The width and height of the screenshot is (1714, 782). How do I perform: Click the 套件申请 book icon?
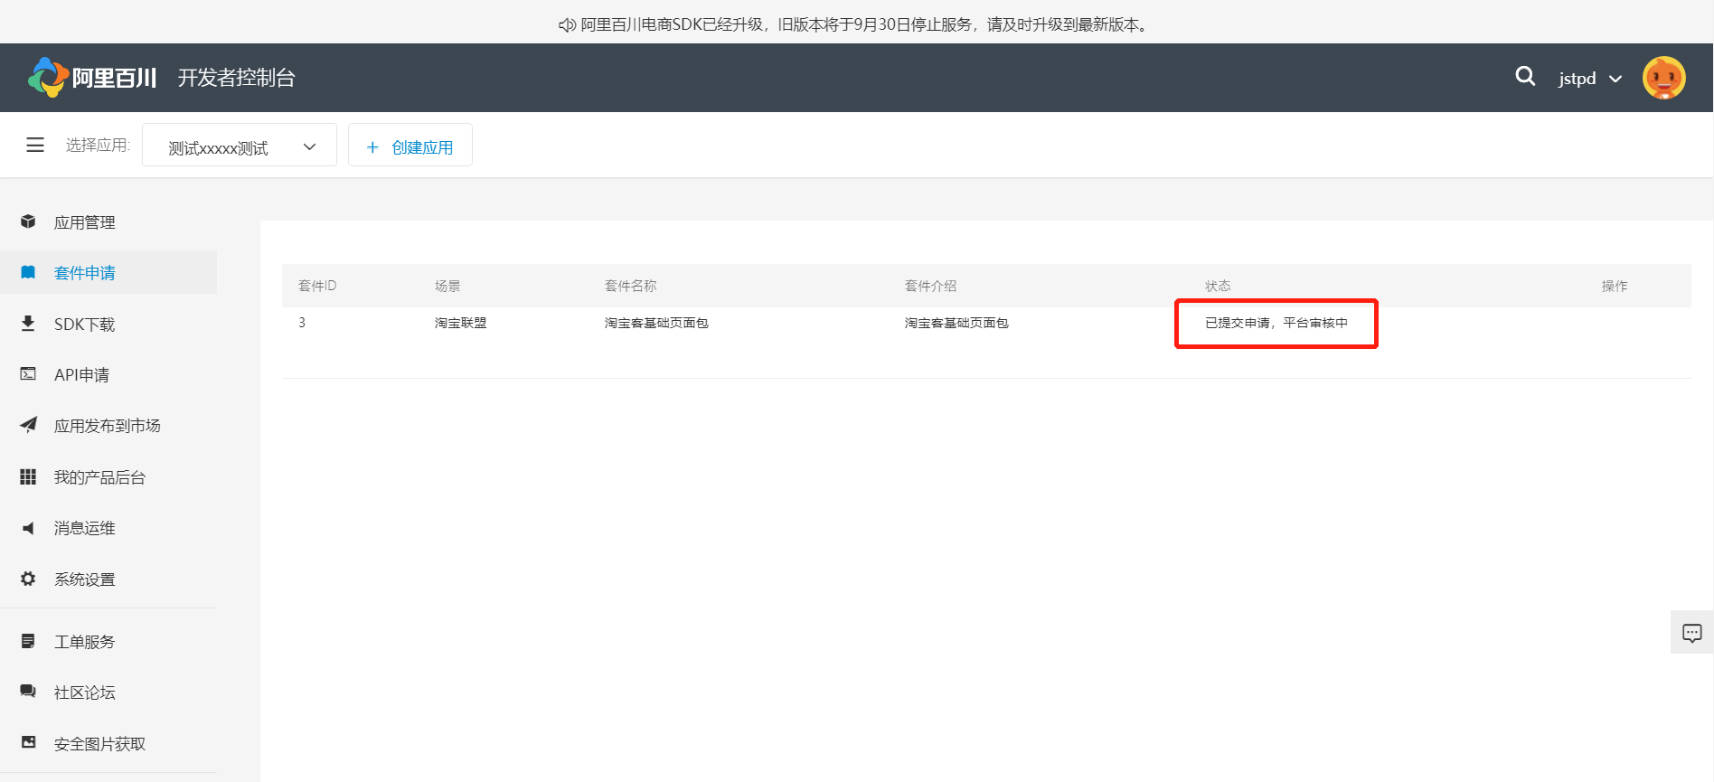28,272
